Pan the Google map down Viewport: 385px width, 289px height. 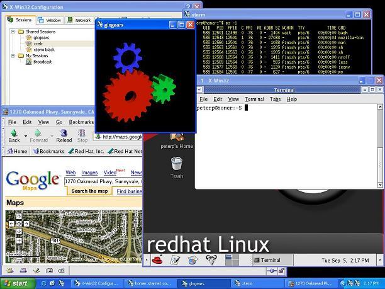coord(19,231)
